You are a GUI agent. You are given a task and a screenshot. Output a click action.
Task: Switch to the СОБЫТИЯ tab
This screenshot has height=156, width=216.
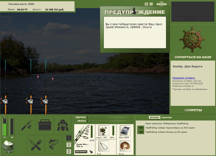coord(167,118)
